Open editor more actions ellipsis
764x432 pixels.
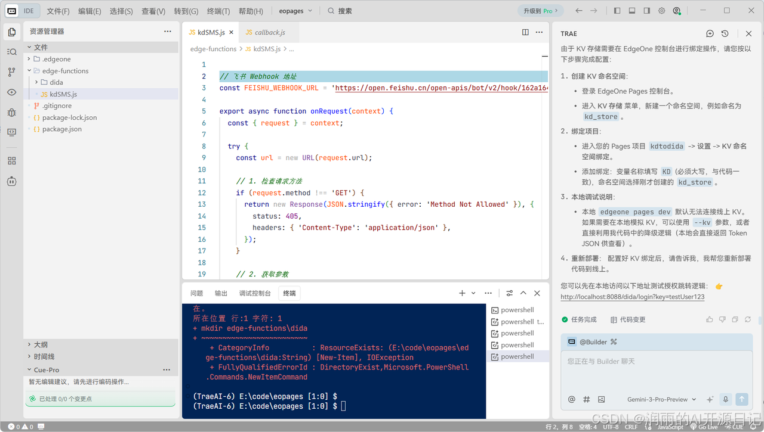coord(540,32)
